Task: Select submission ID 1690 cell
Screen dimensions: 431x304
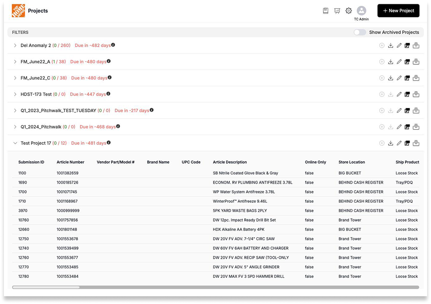Action: (x=22, y=182)
